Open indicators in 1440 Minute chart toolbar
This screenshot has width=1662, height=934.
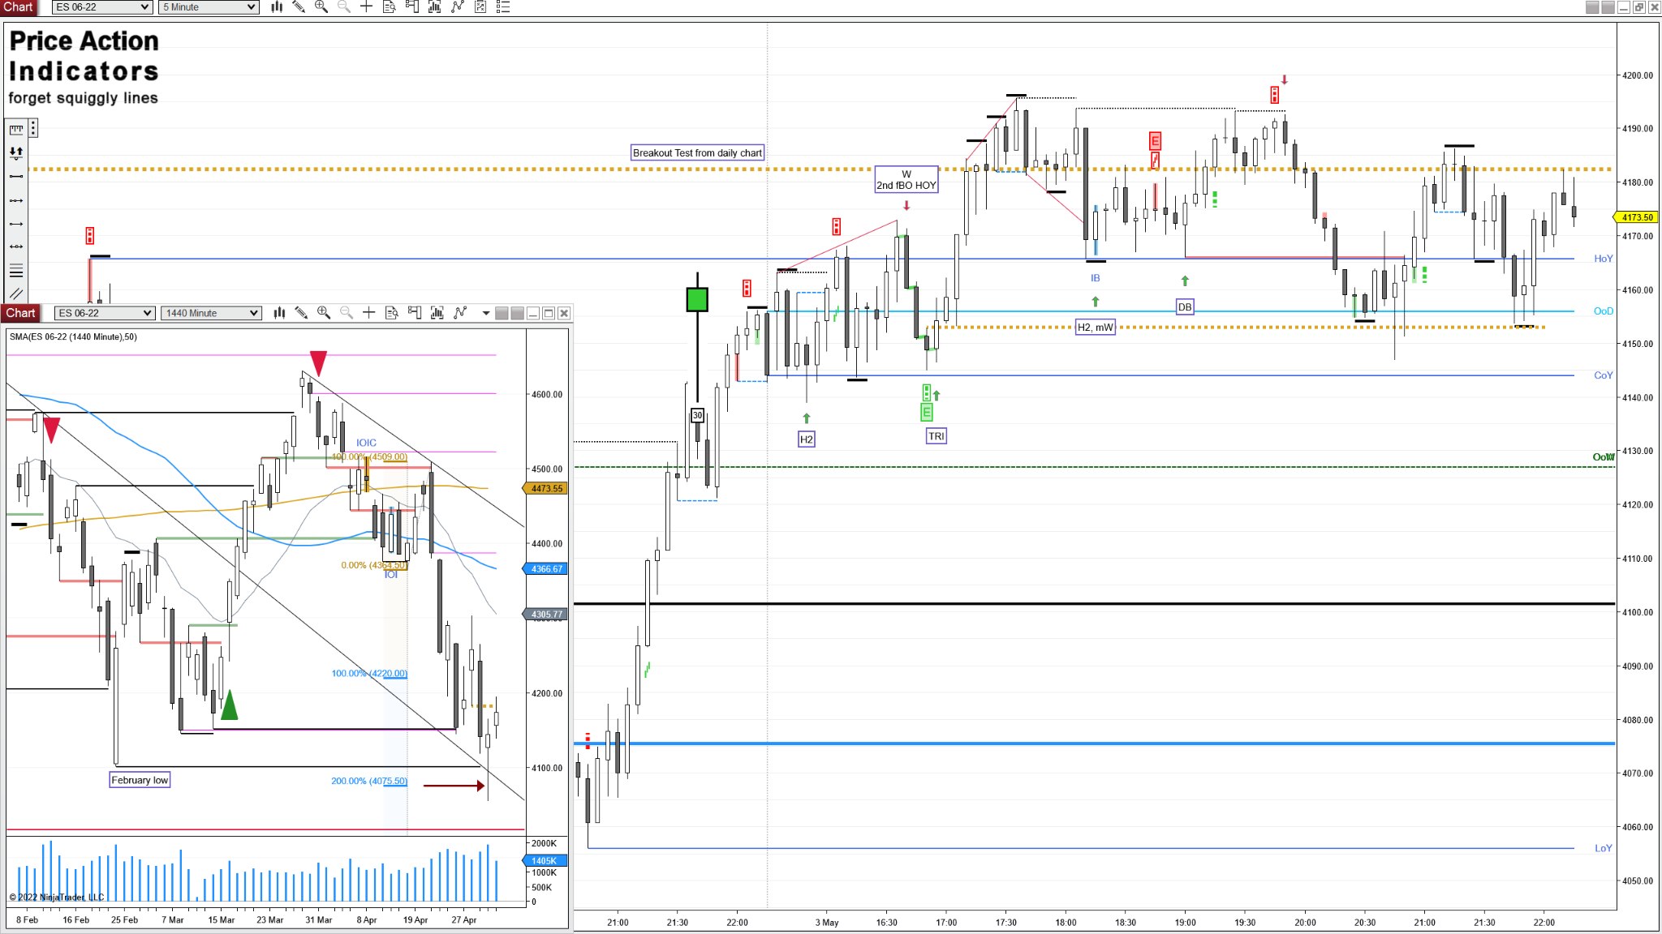pos(437,313)
